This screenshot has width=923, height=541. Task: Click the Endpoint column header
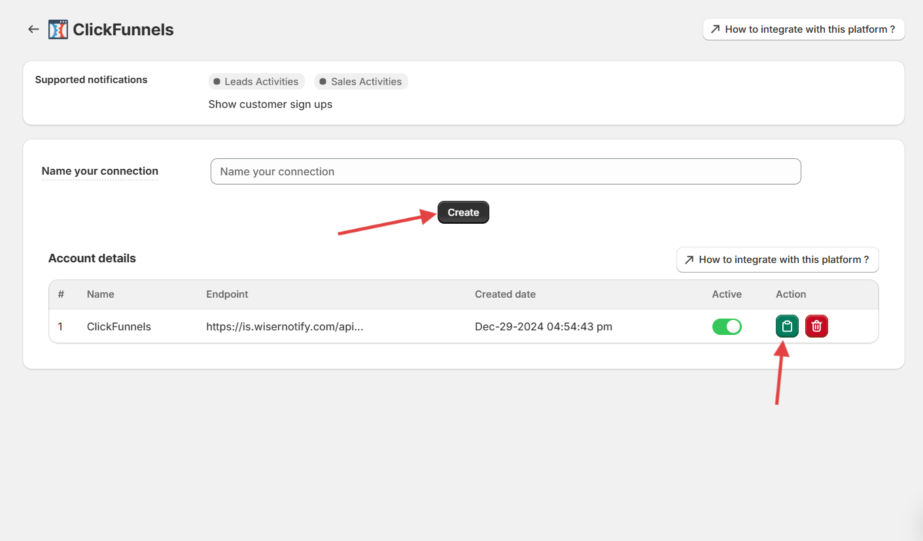pyautogui.click(x=227, y=294)
